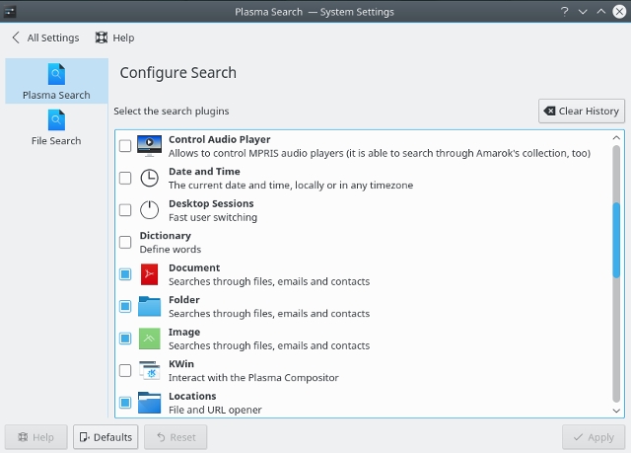The height and width of the screenshot is (453, 631).
Task: Click the Date and Time clock icon
Action: coord(149,178)
